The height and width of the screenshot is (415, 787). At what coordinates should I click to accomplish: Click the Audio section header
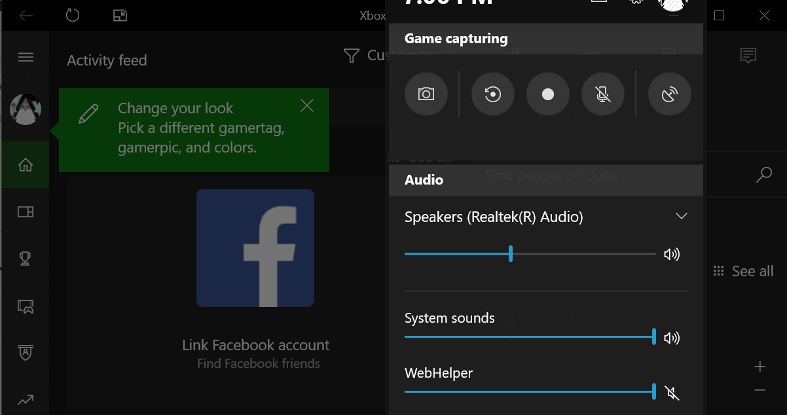tap(424, 179)
